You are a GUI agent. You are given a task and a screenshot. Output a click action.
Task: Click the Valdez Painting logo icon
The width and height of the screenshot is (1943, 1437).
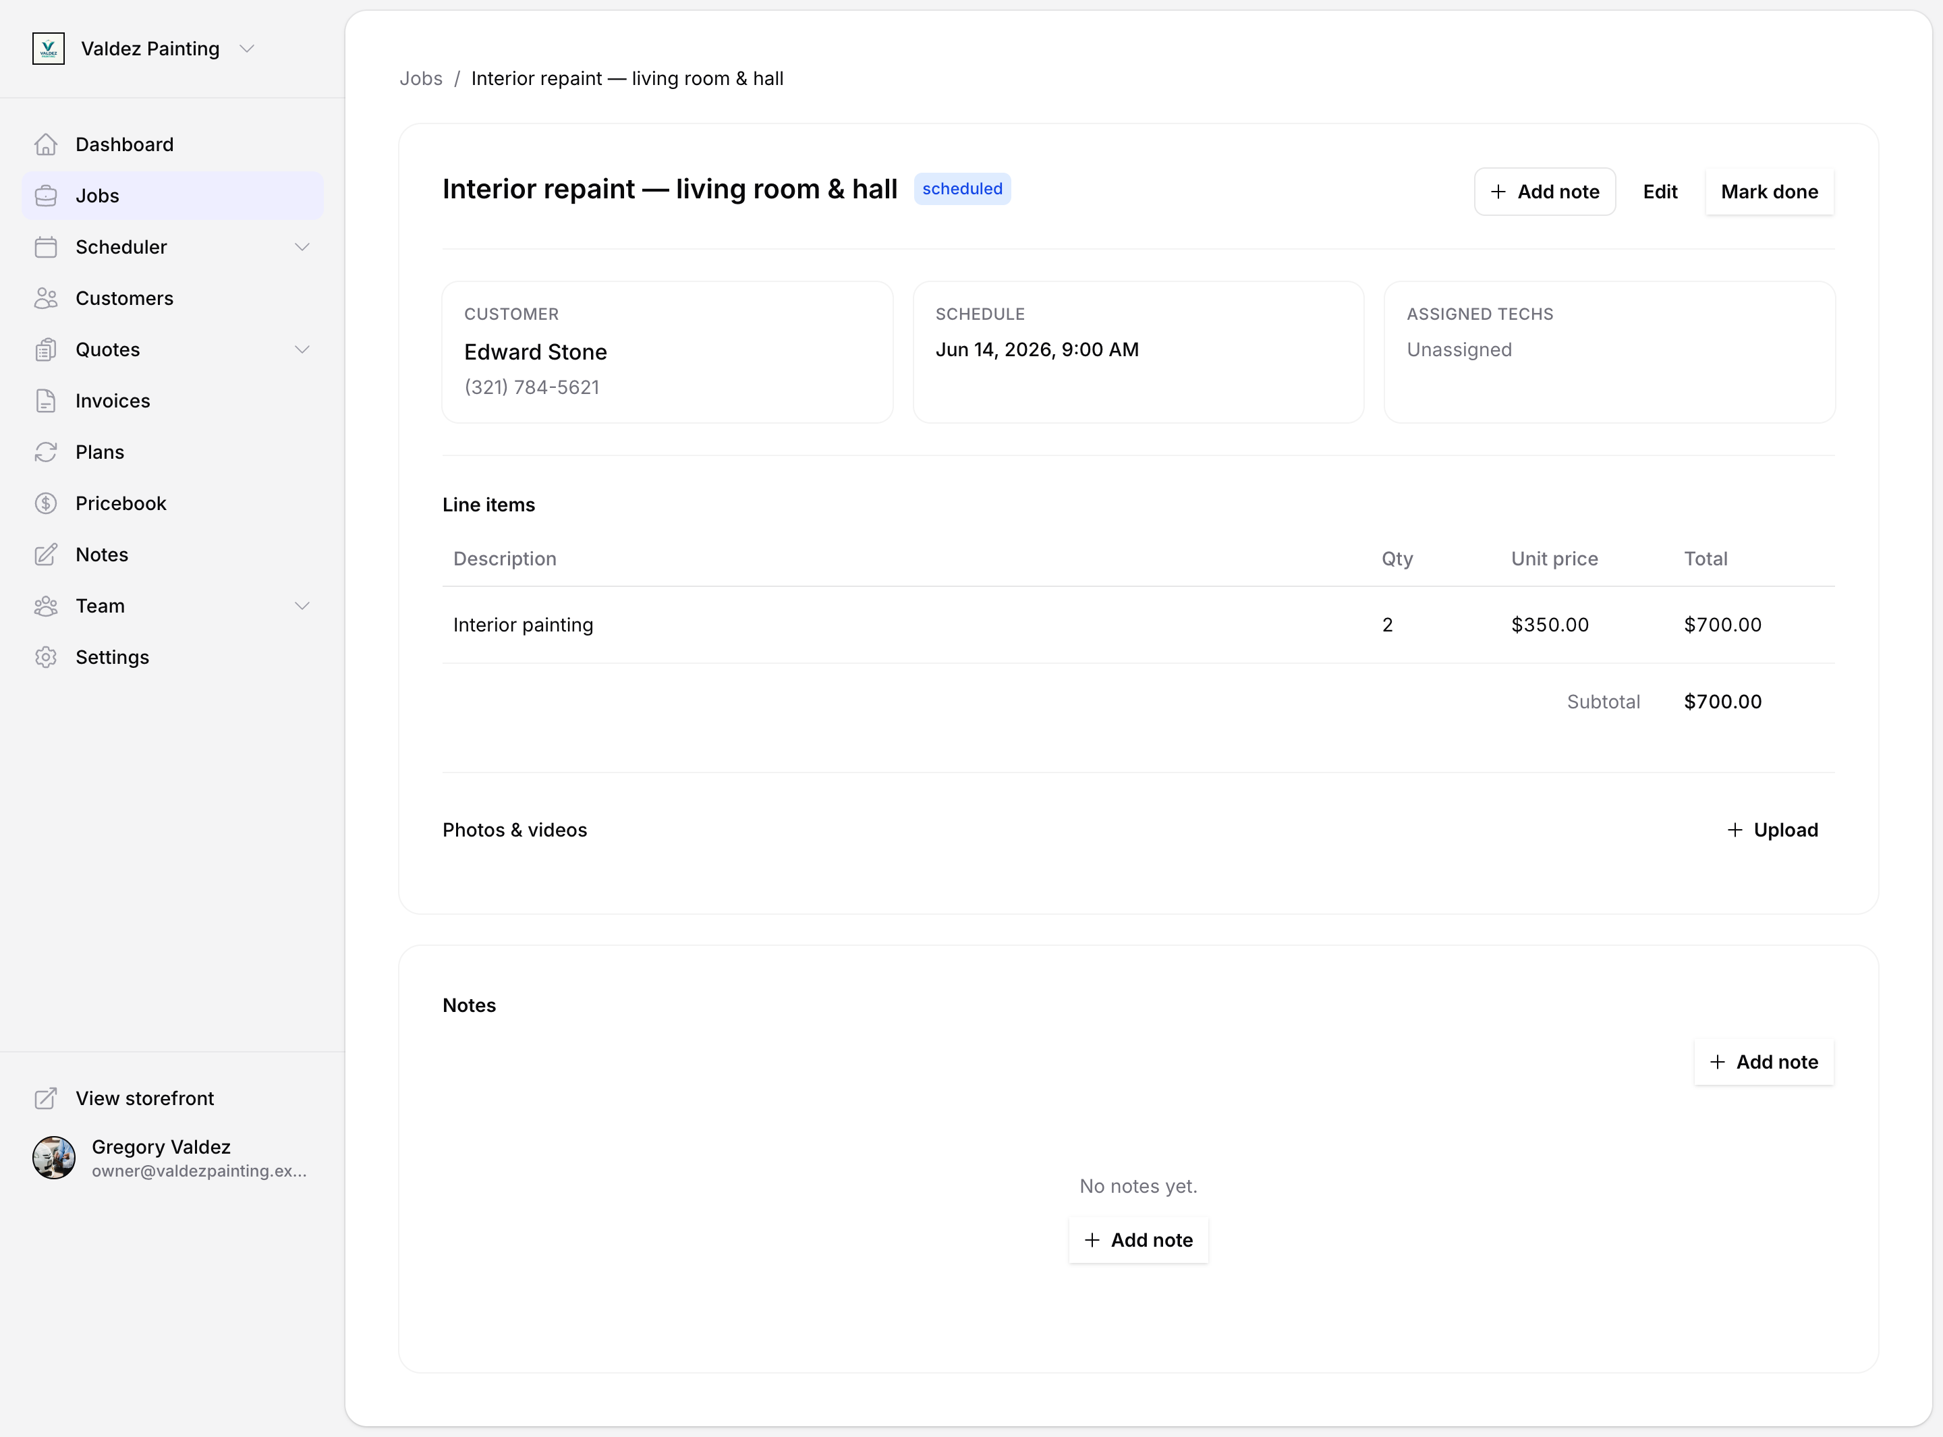click(x=49, y=49)
